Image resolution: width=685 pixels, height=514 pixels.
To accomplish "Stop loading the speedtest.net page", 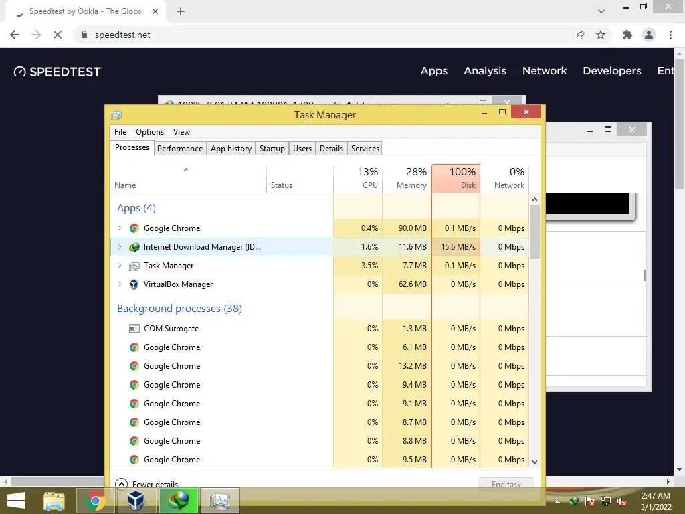I will tap(58, 35).
